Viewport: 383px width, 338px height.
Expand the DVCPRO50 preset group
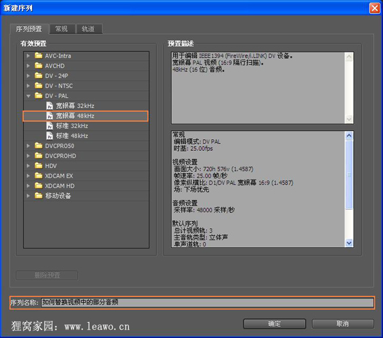coord(28,146)
